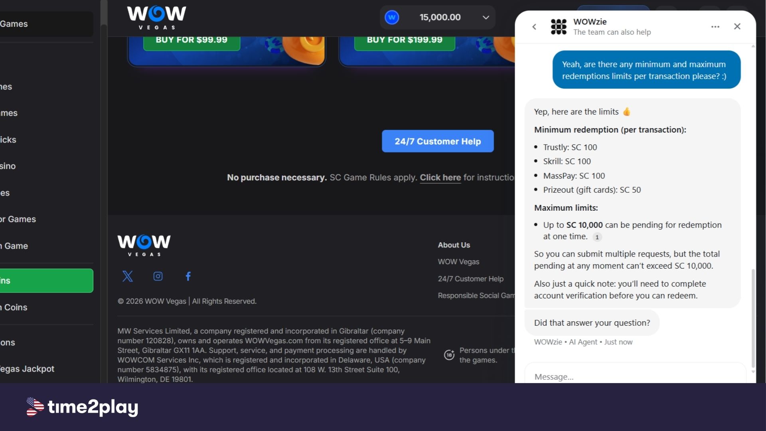Click the 'Trustly: SC 100' line
The width and height of the screenshot is (766, 431).
[x=570, y=147]
